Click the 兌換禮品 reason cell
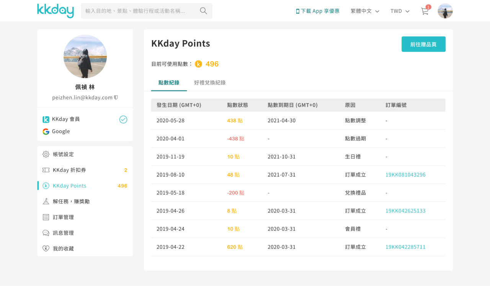 [x=355, y=193]
